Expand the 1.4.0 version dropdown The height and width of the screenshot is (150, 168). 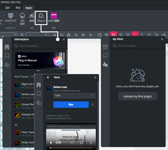coord(74,95)
